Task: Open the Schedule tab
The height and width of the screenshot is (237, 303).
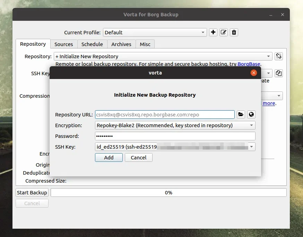Action: [92, 44]
